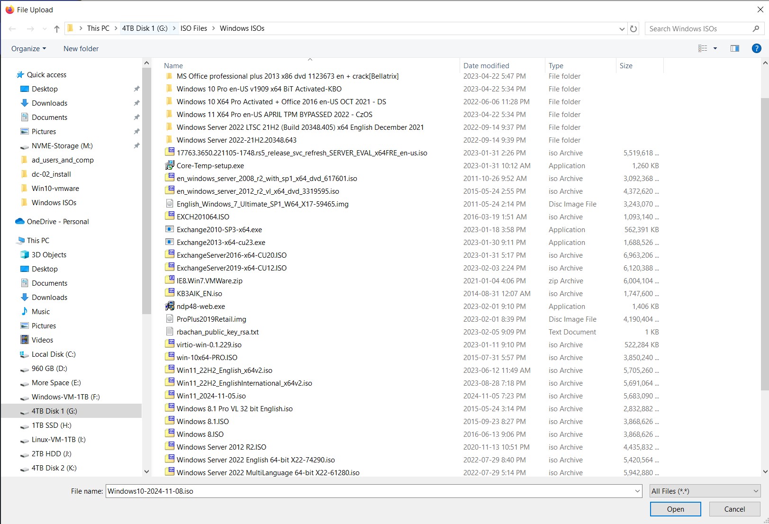Click the change view layout icon
Viewport: 769px width, 524px height.
(703, 48)
